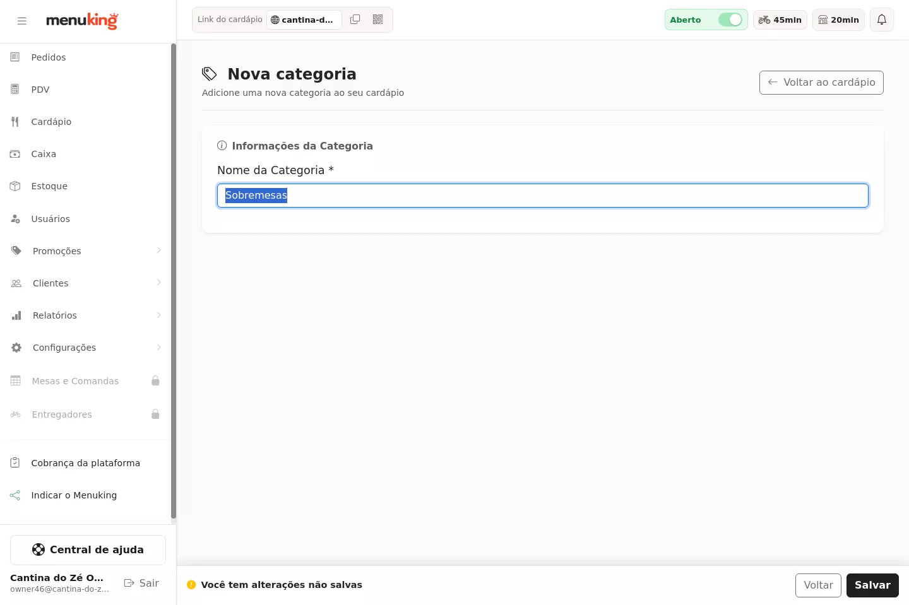Viewport: 909px width, 605px height.
Task: Toggle the Aberto store status switch
Action: (730, 20)
